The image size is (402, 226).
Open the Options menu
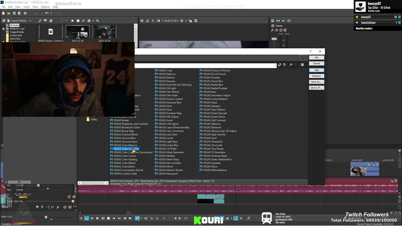[45, 7]
